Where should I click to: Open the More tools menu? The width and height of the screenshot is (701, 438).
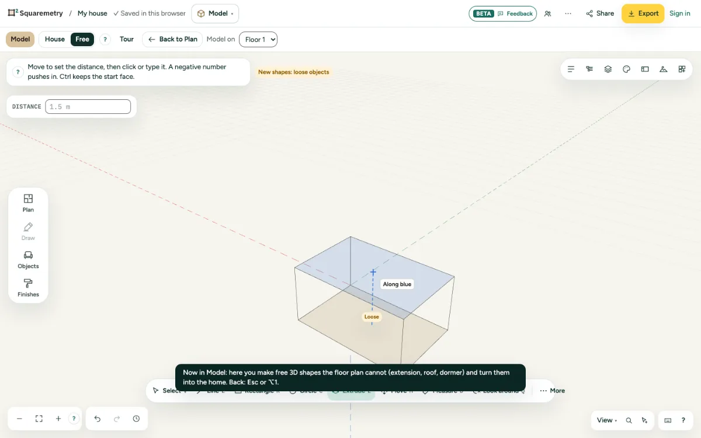[x=552, y=391]
